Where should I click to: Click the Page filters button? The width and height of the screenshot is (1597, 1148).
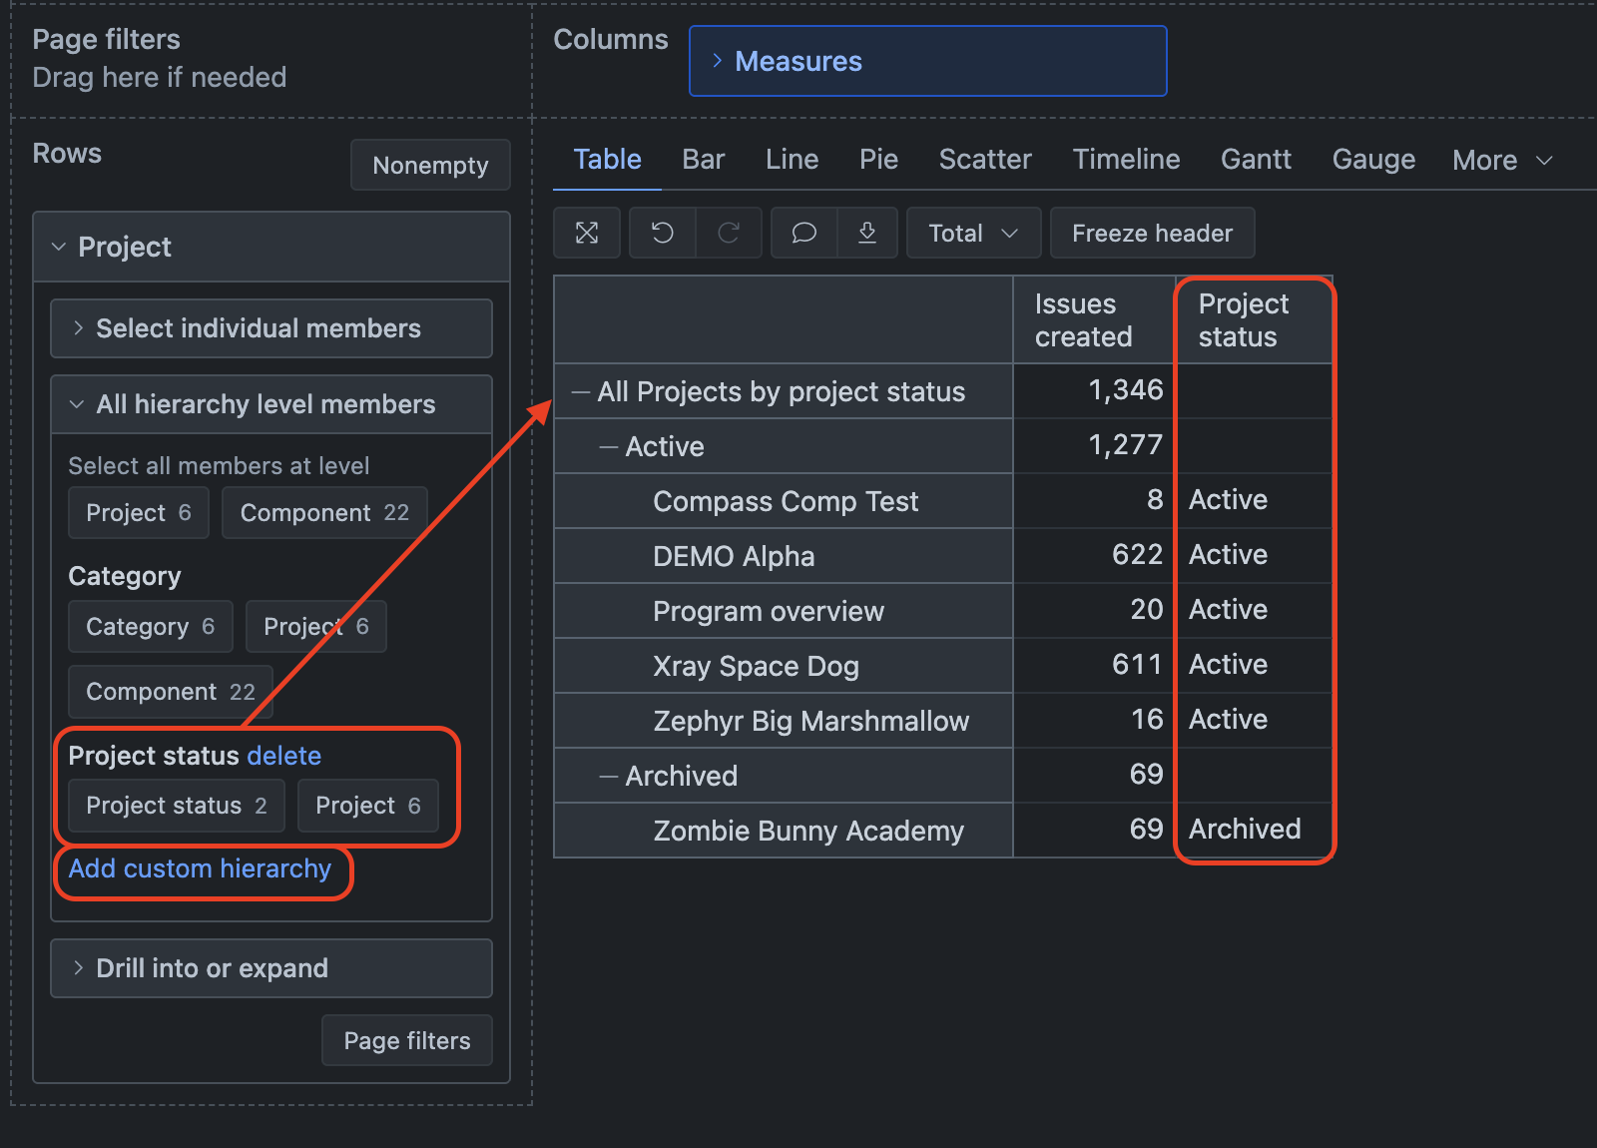click(407, 1040)
